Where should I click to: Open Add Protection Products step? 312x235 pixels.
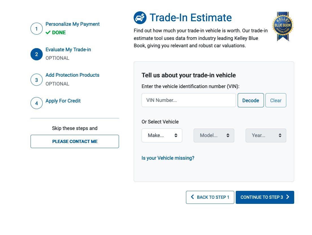pos(72,75)
